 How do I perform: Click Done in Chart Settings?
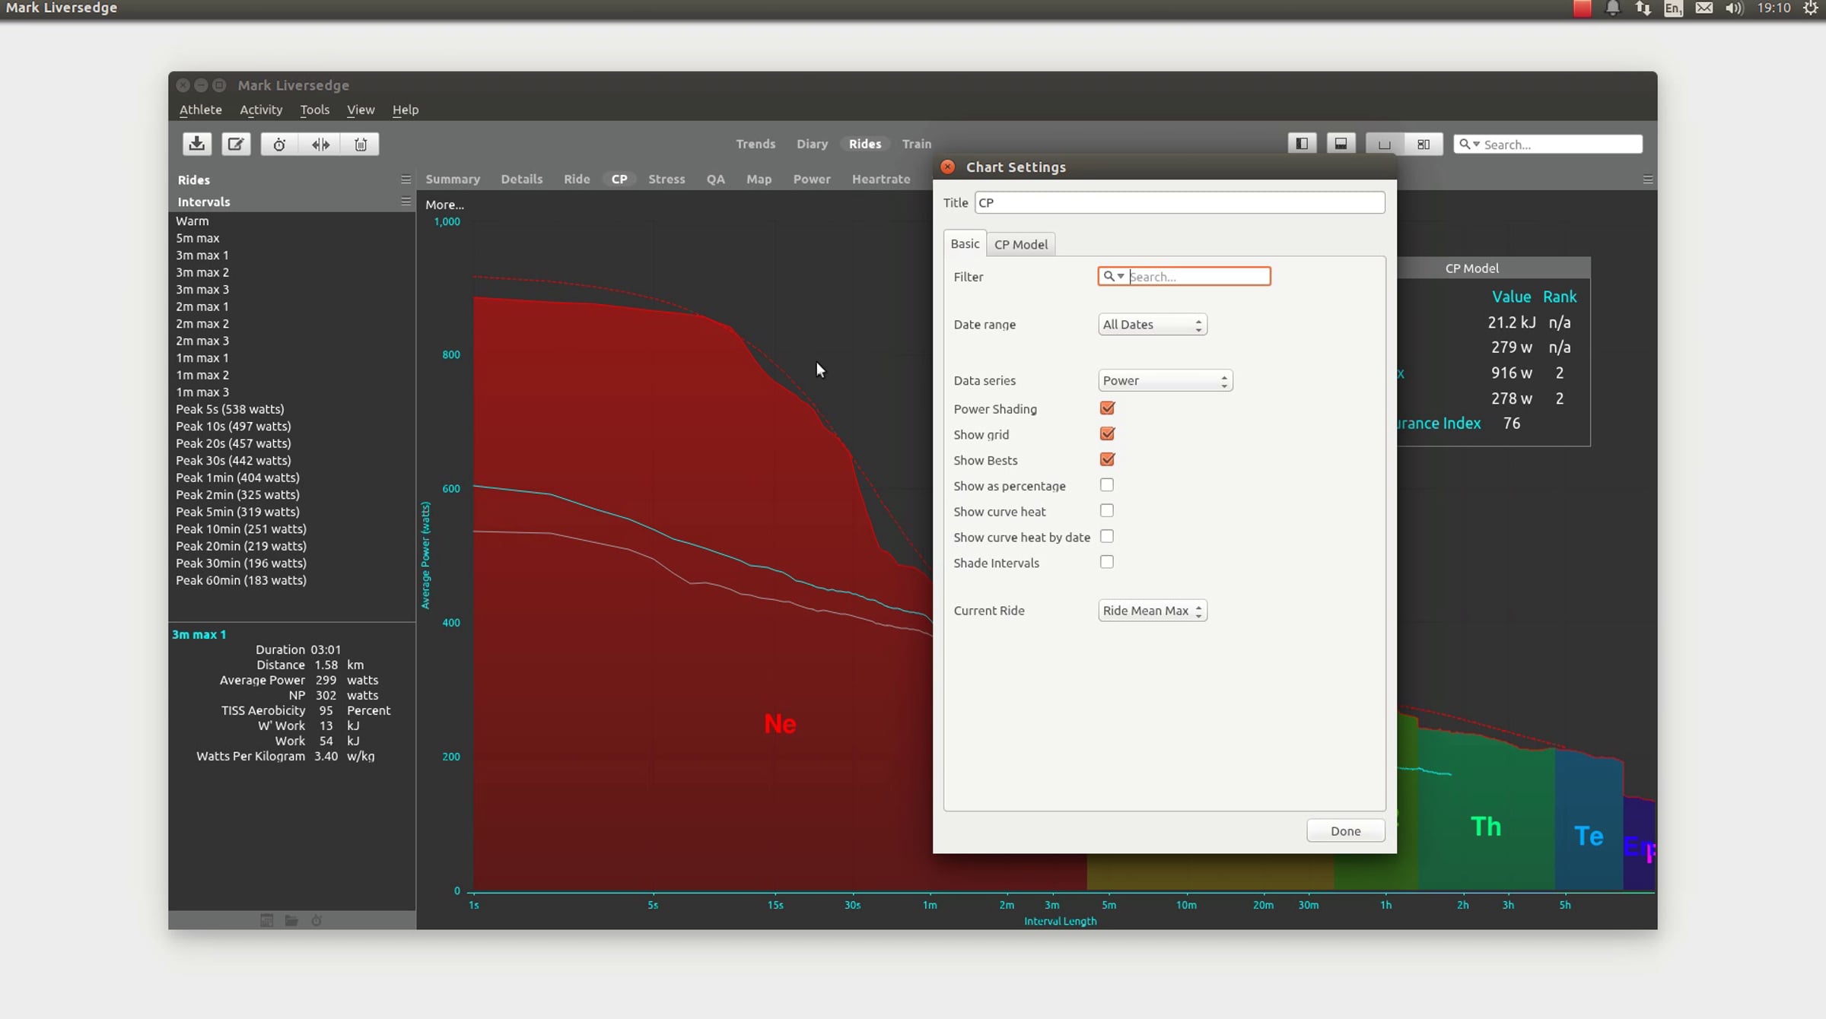point(1345,831)
